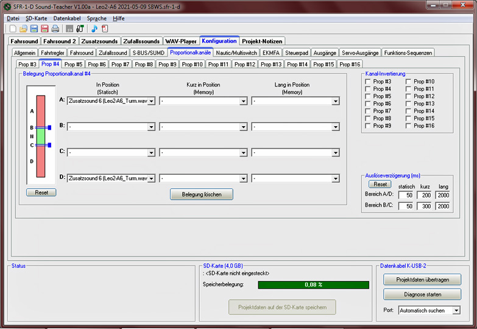Open the Datei menu
This screenshot has height=329, width=477.
(13, 18)
